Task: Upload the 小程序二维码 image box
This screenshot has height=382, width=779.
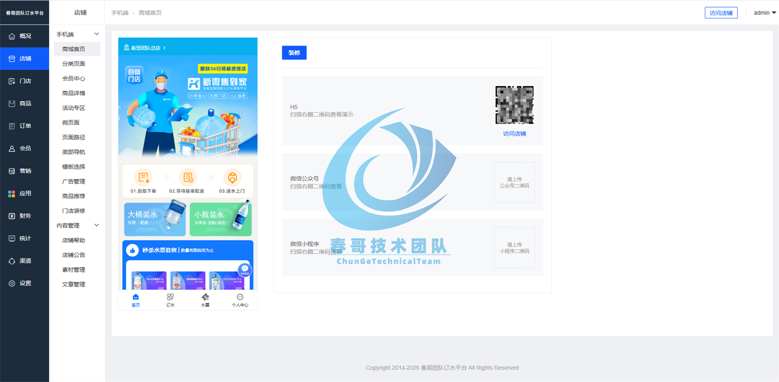Action: 514,247
